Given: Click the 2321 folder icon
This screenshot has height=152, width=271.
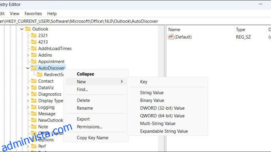Looking at the screenshot, I should click(34, 36).
